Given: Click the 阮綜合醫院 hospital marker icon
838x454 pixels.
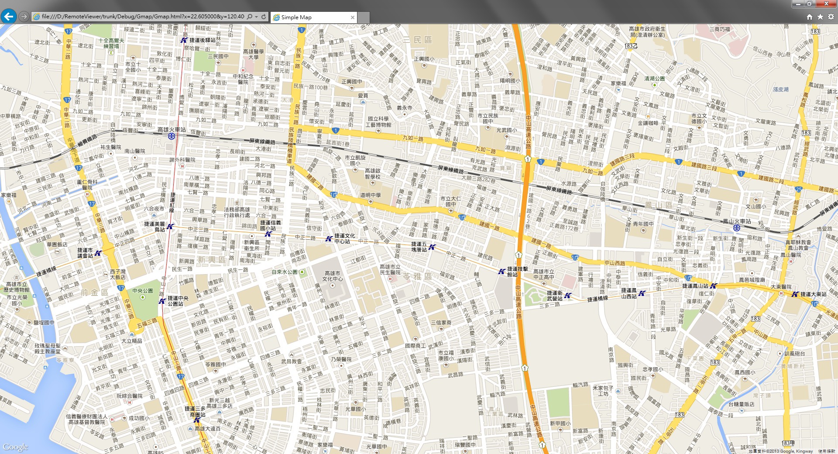Looking at the screenshot, I should click(x=130, y=402).
